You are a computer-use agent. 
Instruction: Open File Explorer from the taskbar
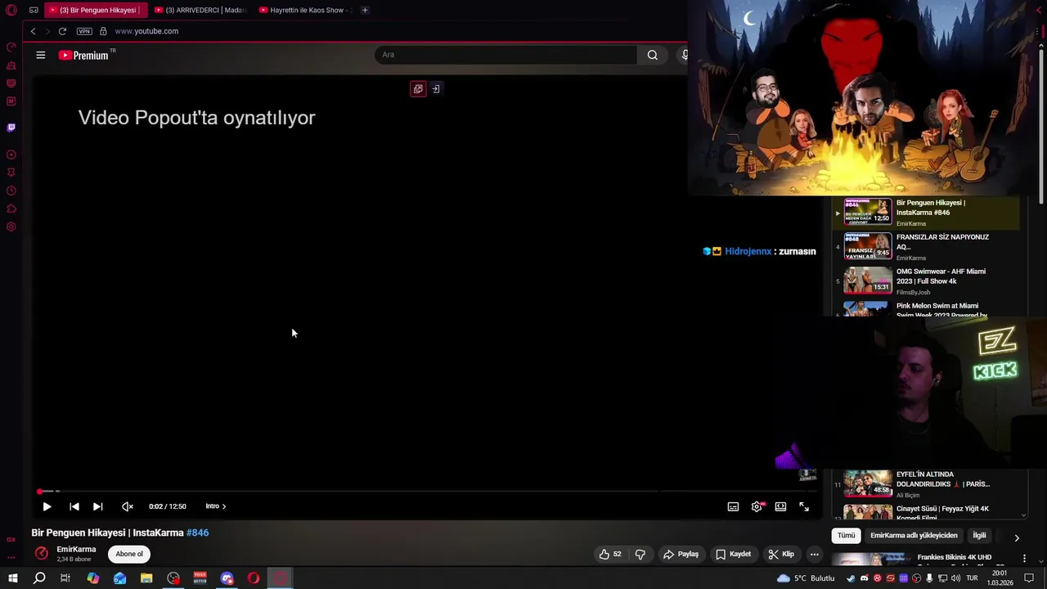[146, 578]
